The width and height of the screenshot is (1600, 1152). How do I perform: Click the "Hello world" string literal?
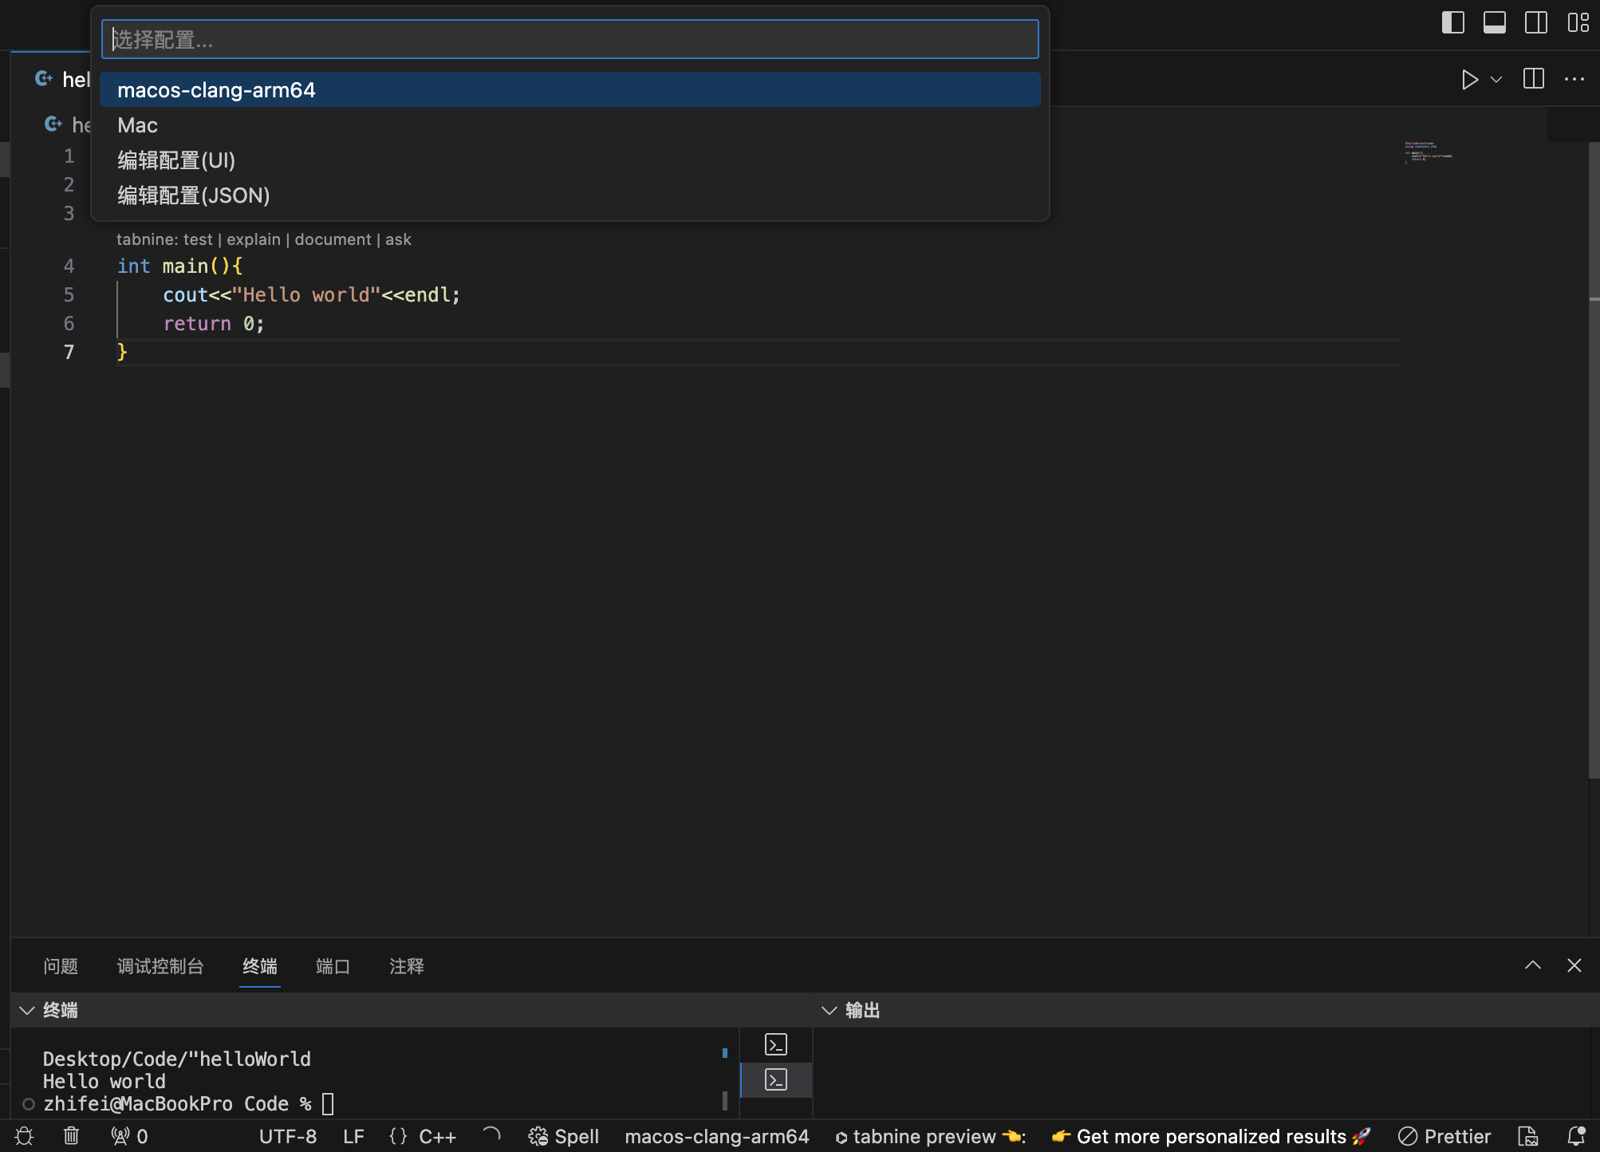(x=306, y=294)
